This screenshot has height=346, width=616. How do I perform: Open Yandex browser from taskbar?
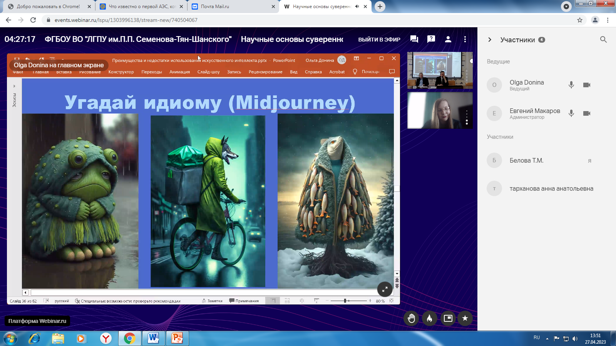[106, 338]
